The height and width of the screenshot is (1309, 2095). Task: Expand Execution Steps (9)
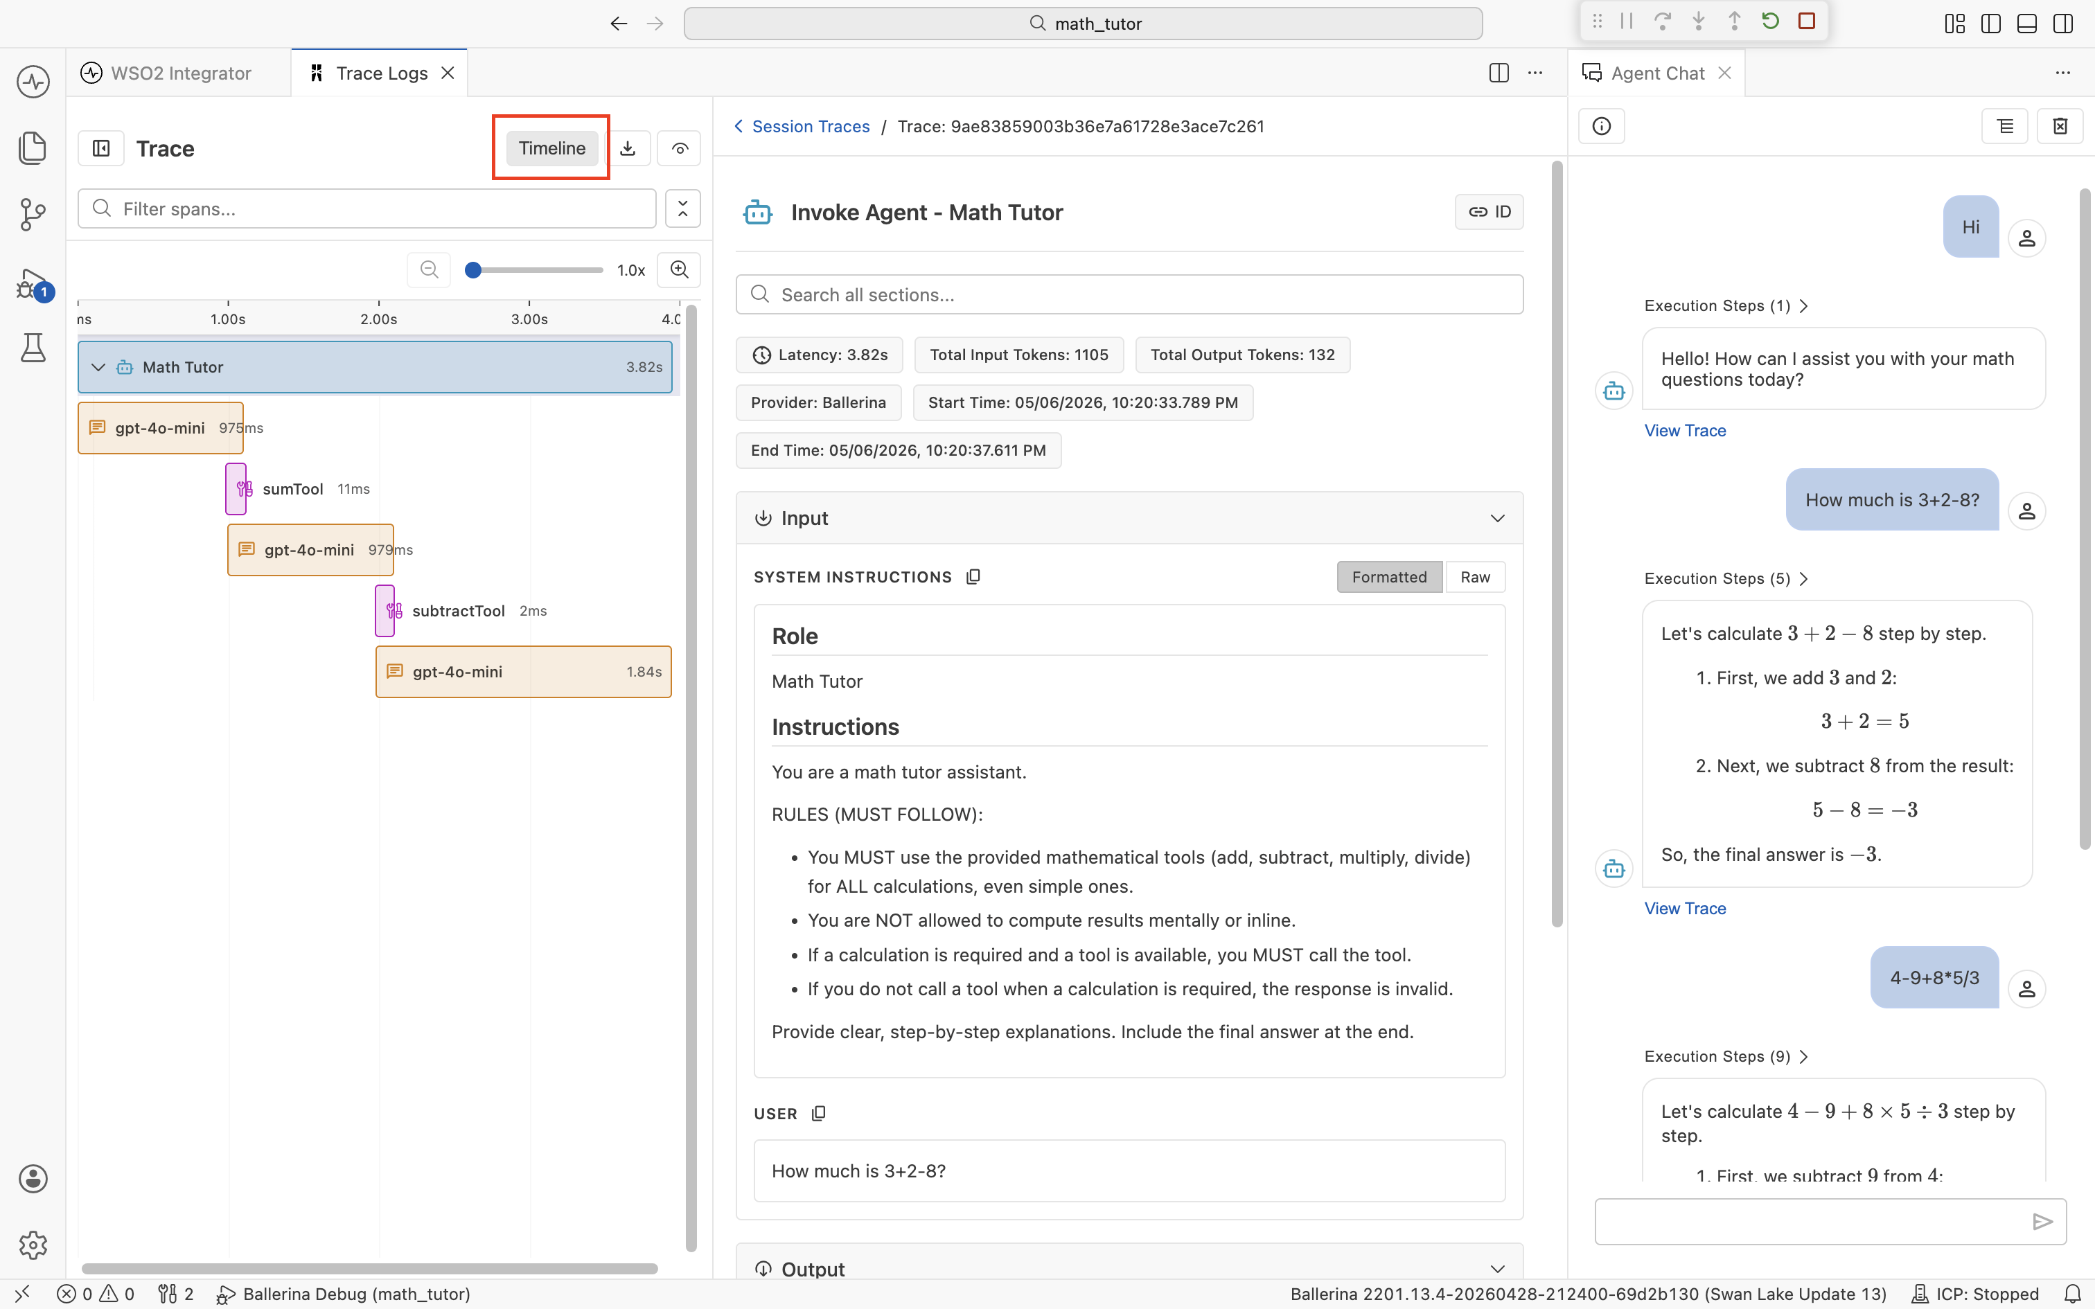[1725, 1056]
